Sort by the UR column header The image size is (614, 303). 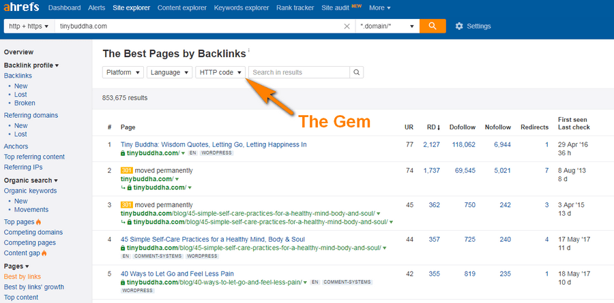coord(409,127)
